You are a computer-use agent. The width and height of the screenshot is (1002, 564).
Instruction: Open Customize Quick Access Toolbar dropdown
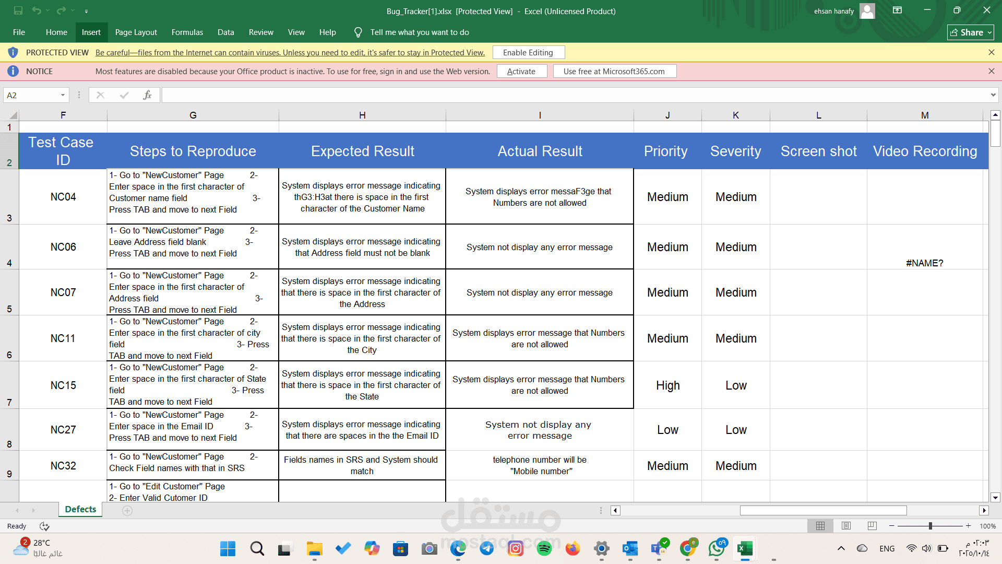[x=86, y=11]
